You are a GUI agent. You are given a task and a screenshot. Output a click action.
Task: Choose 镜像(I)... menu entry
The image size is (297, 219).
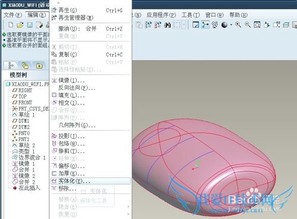click(90, 80)
